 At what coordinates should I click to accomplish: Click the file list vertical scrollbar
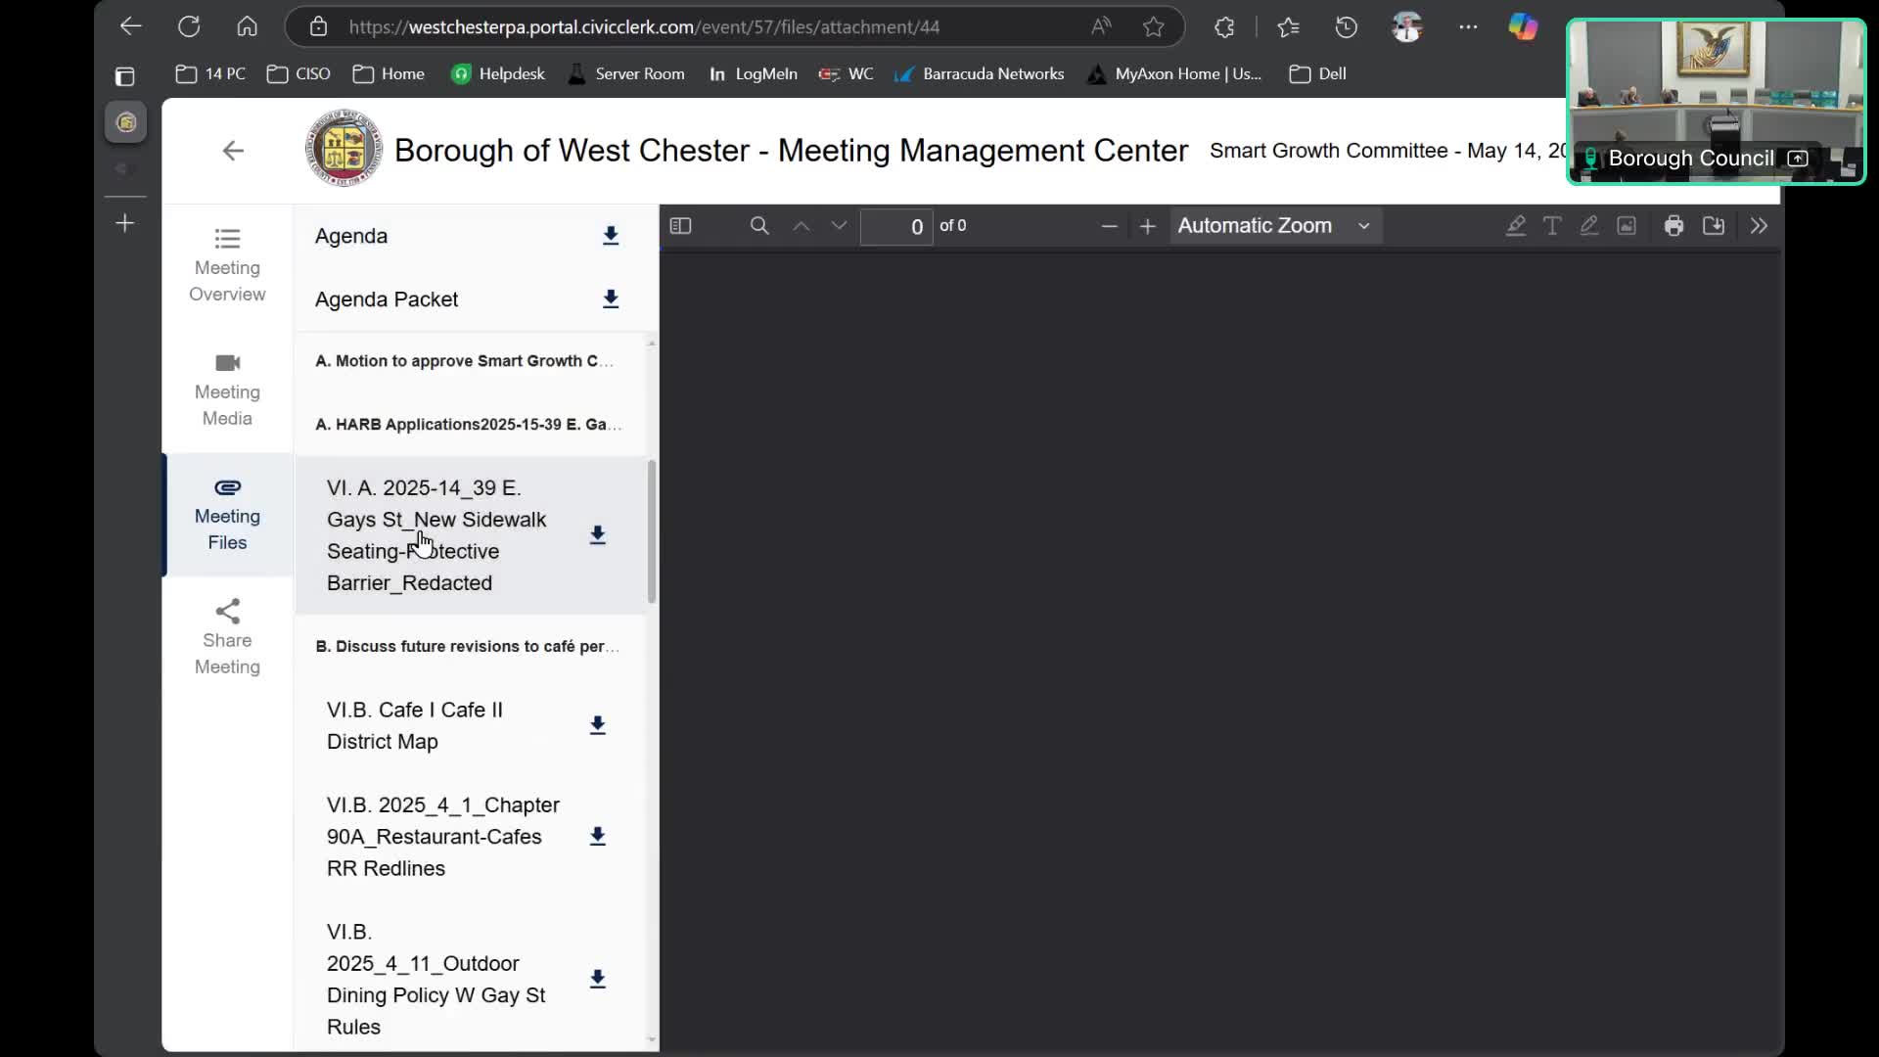click(652, 531)
